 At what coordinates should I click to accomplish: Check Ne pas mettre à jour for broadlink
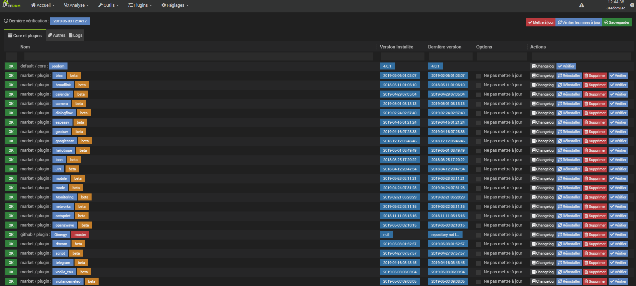(479, 86)
